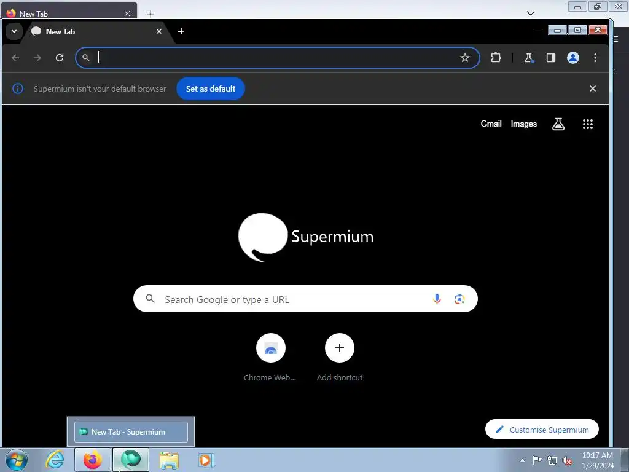
Task: Toggle the side panel icon
Action: tap(551, 58)
